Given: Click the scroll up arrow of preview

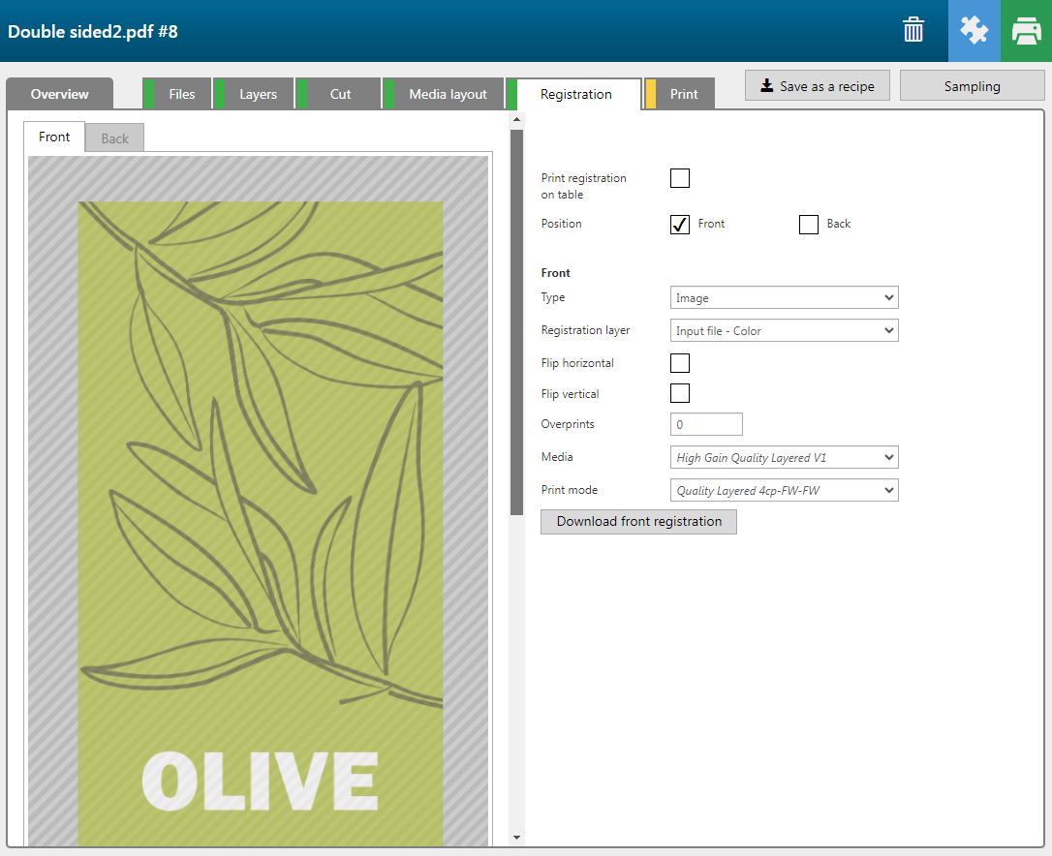Looking at the screenshot, I should click(x=516, y=121).
